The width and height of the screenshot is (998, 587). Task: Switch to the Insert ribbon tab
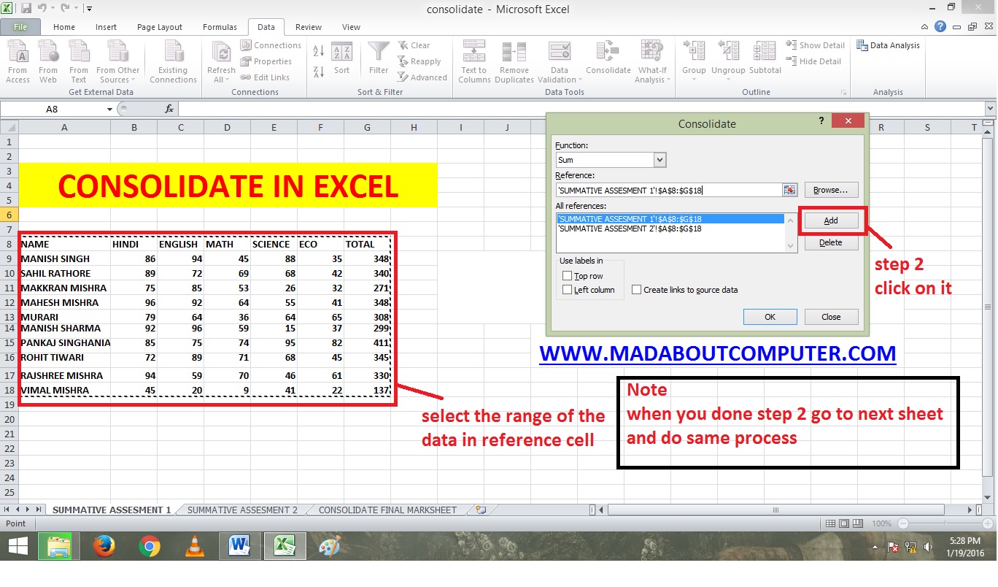pos(106,27)
